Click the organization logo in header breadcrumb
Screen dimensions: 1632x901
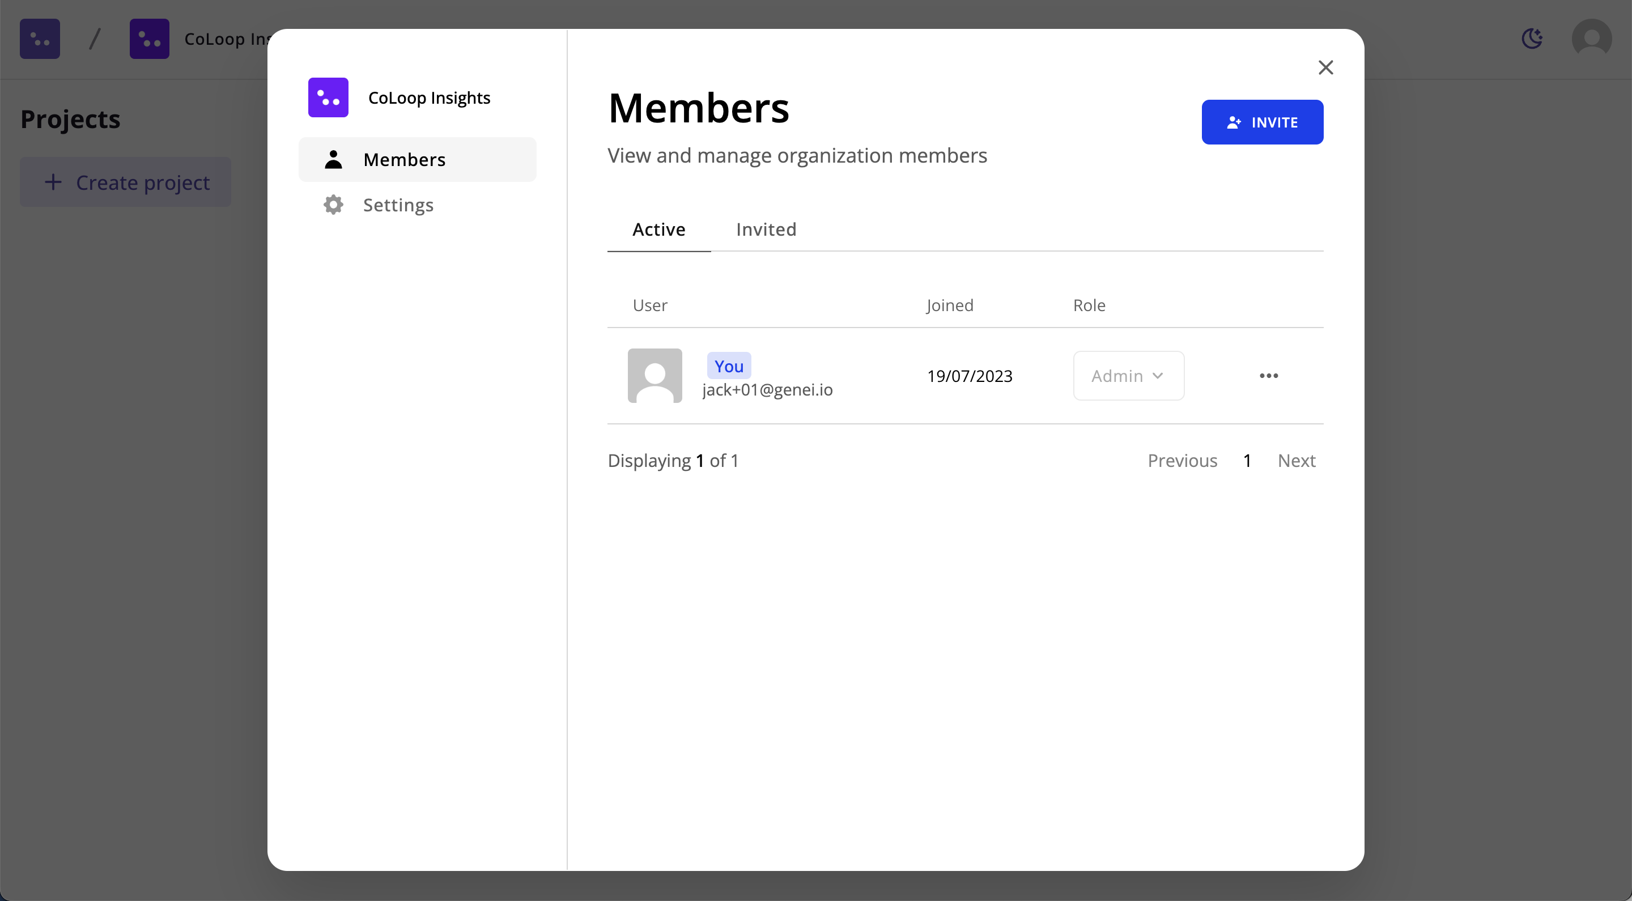(x=150, y=39)
